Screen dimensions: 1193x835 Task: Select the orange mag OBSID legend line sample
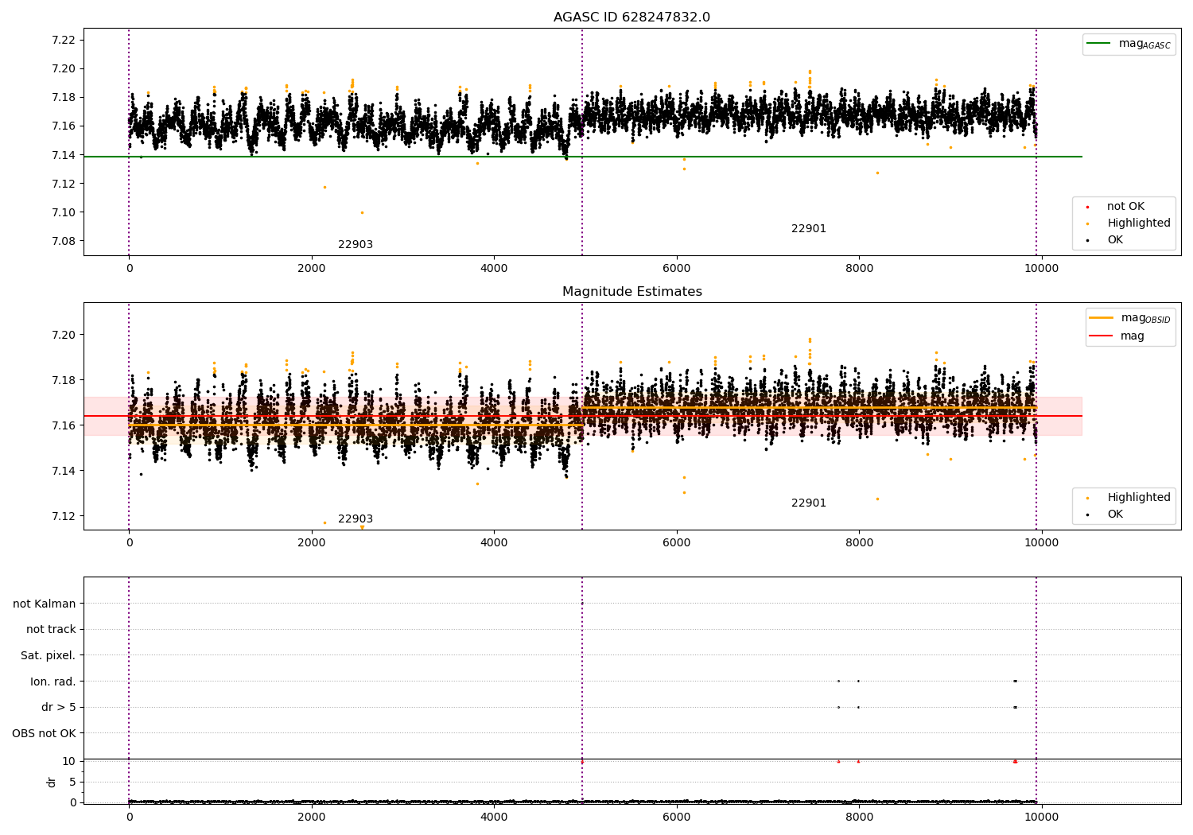pos(1102,318)
